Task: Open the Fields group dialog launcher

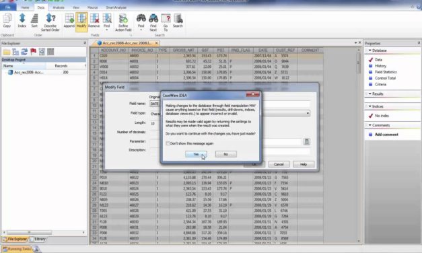Action: tap(131, 35)
